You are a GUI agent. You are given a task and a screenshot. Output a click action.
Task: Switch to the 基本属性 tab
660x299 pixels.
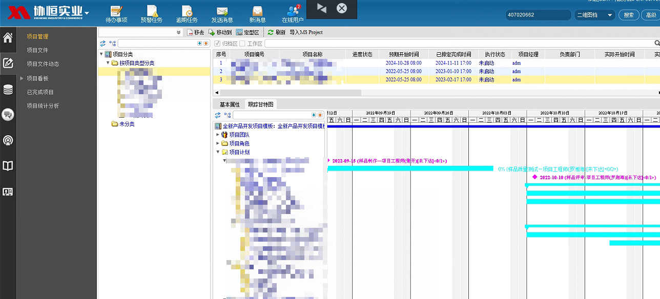coord(230,104)
